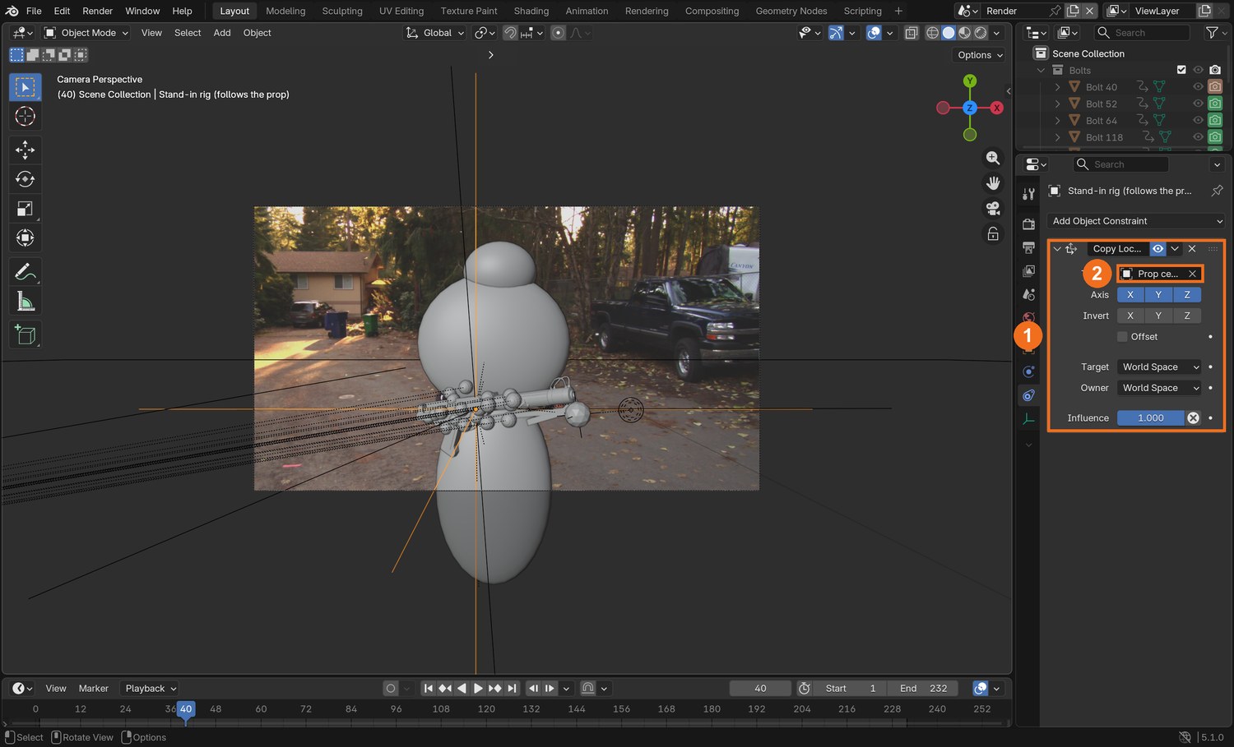Image resolution: width=1234 pixels, height=747 pixels.
Task: Activate the Rotate tool
Action: coord(26,179)
